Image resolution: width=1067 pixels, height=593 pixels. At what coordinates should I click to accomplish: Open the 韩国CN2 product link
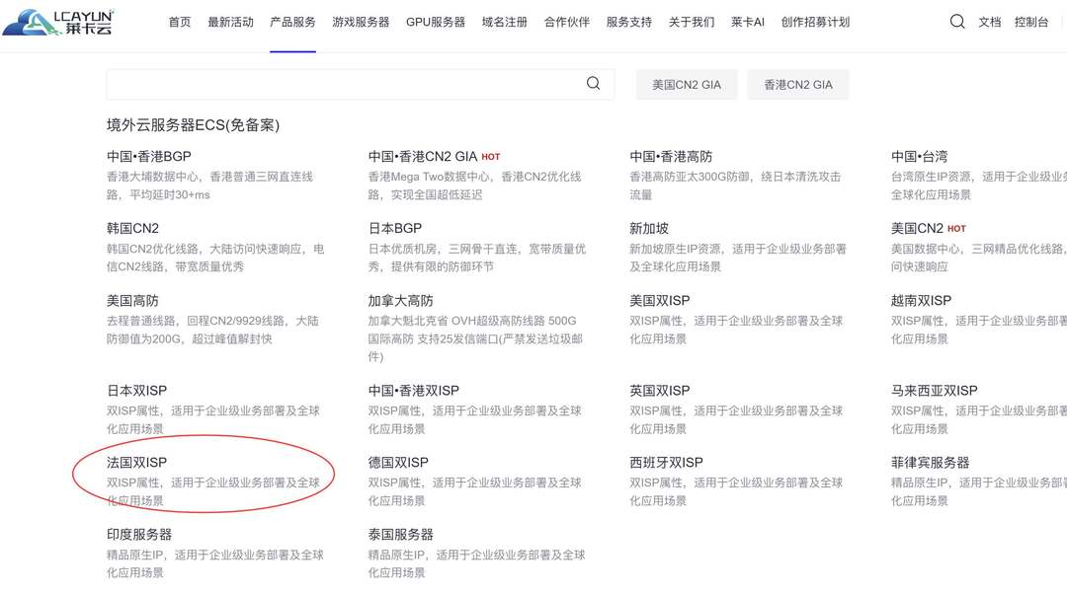(x=132, y=228)
